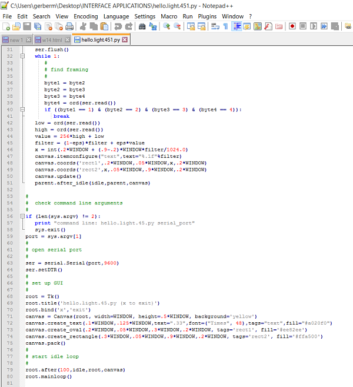Toggle synchronized vertical scrolling icon
353x387 pixels.
click(x=191, y=26)
